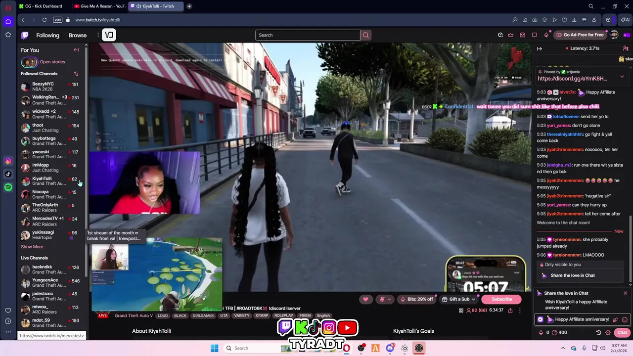Viewport: 633px width, 356px height.
Task: Click the Subscribe button
Action: tap(501, 299)
